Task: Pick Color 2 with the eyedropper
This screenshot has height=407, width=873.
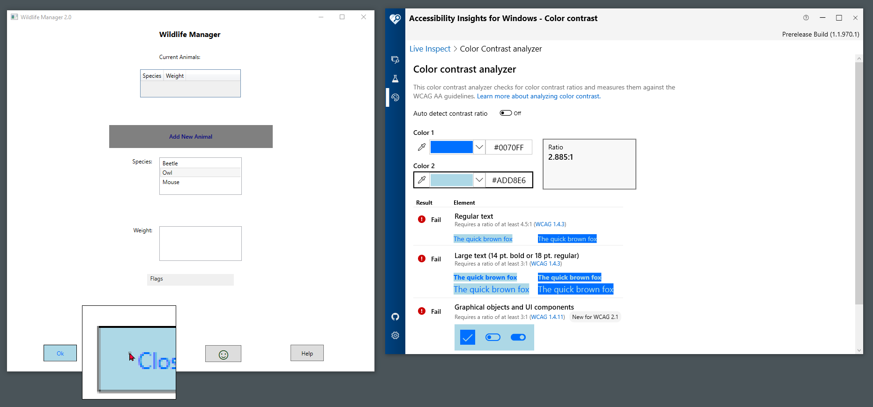Action: [x=422, y=180]
